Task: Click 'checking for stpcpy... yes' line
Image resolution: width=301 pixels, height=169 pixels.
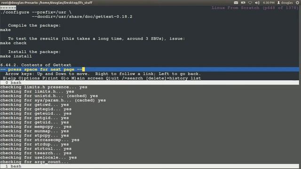Action: (x=34, y=136)
